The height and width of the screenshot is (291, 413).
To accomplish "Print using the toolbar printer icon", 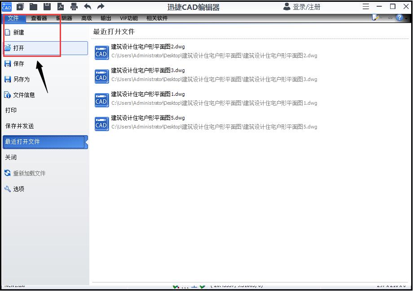I will tap(74, 6).
